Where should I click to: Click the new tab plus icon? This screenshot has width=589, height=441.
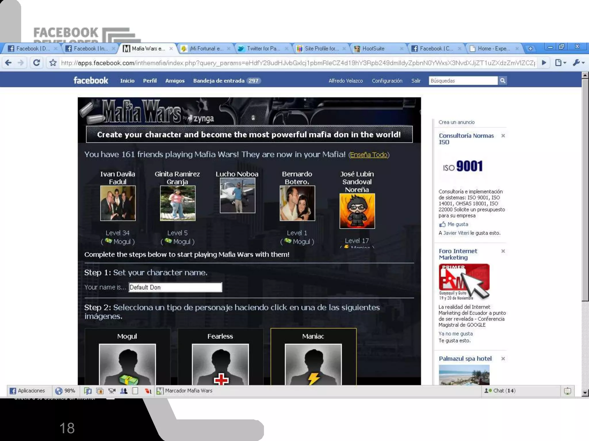pos(531,49)
